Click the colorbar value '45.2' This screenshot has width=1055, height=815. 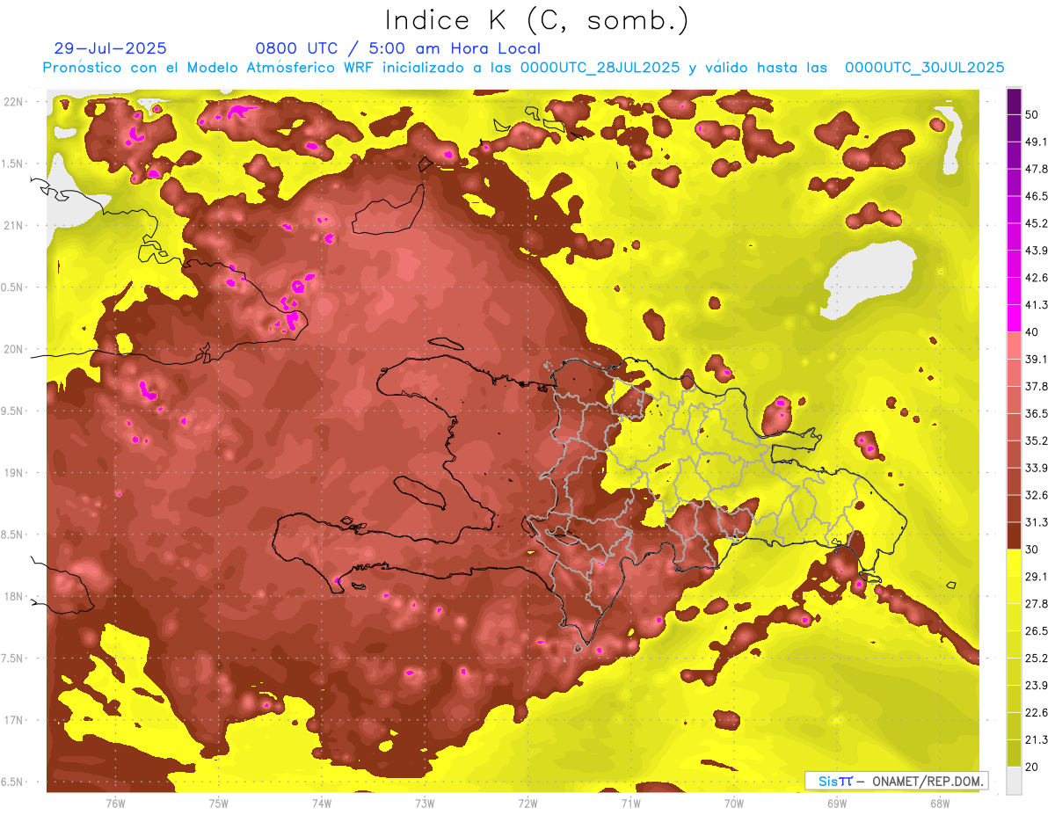[x=1036, y=223]
